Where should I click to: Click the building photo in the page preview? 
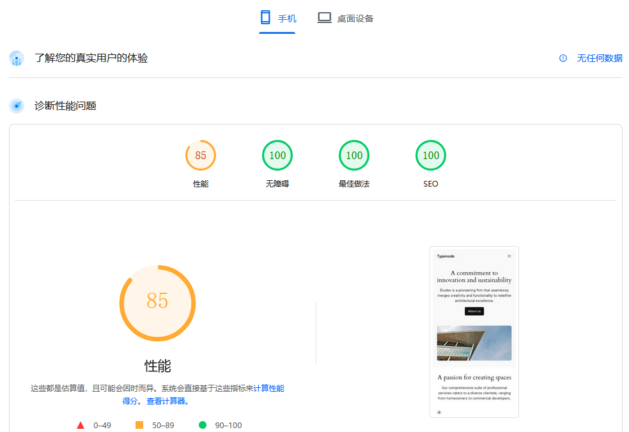pos(474,343)
